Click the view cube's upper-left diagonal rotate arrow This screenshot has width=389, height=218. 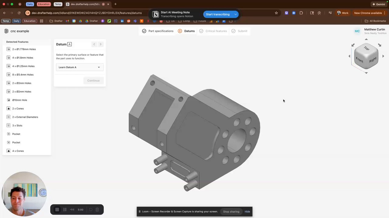(x=353, y=45)
